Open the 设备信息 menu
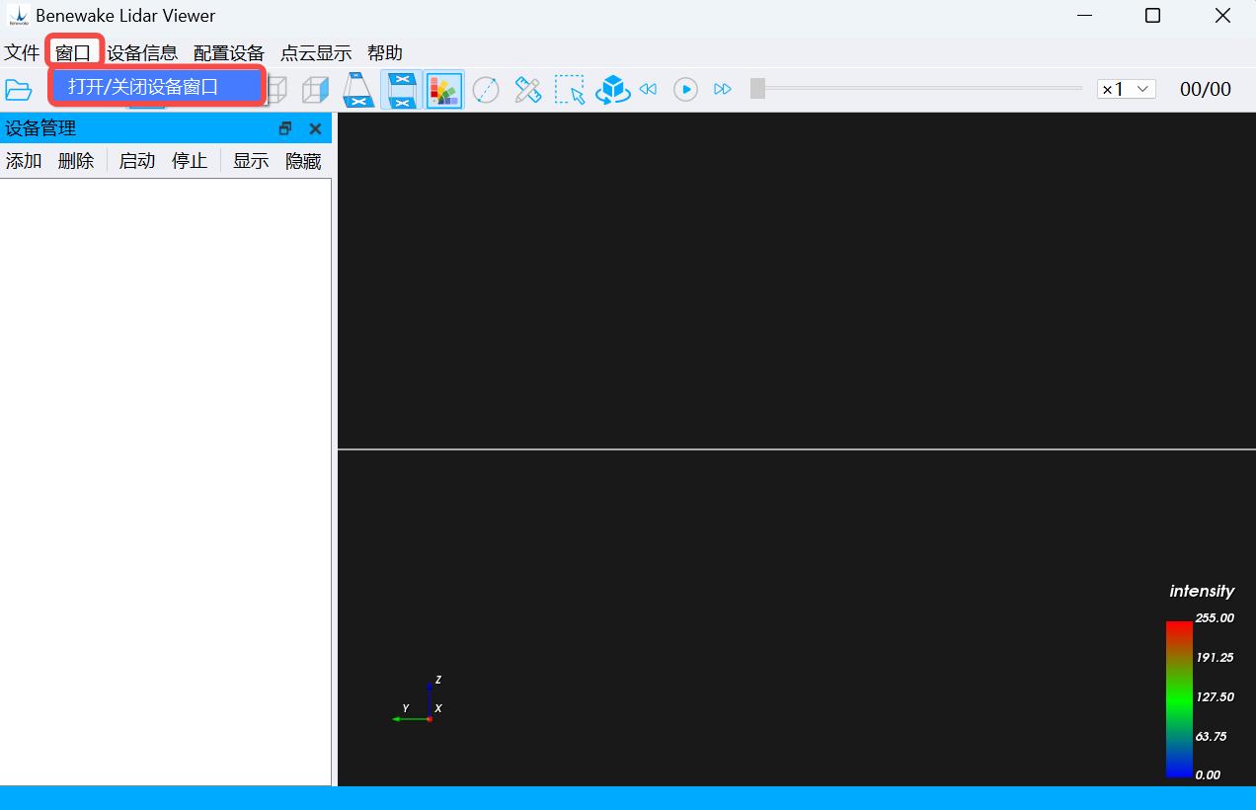 click(142, 53)
